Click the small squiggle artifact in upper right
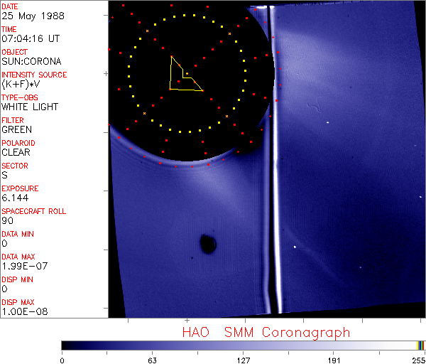 [312, 109]
